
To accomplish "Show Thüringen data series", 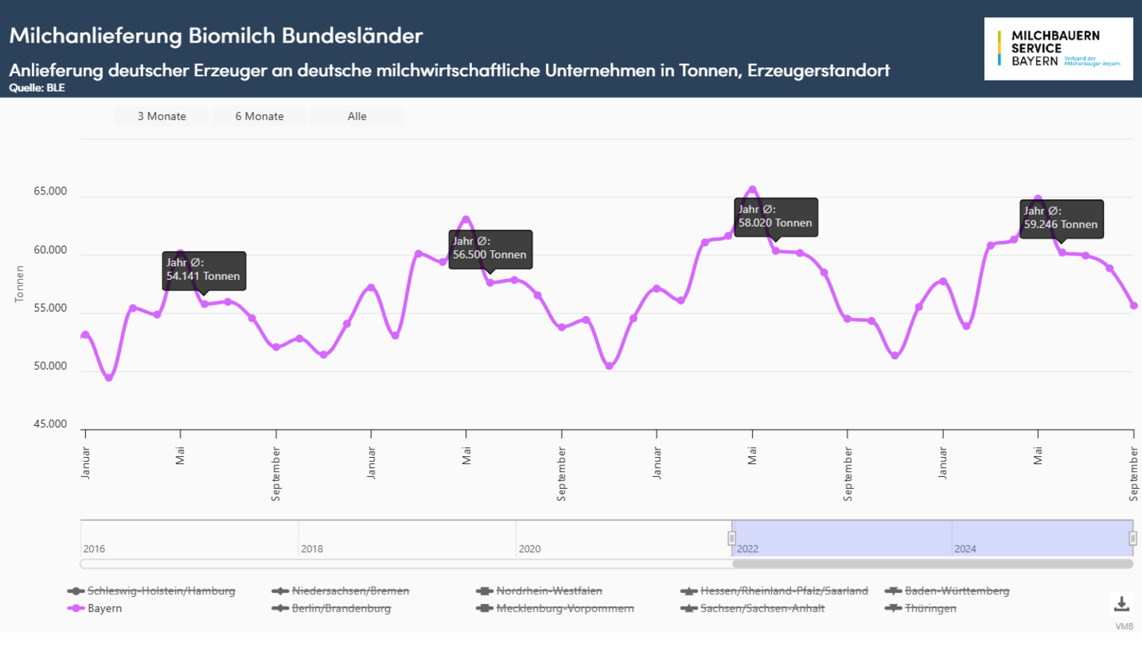I will pyautogui.click(x=930, y=608).
